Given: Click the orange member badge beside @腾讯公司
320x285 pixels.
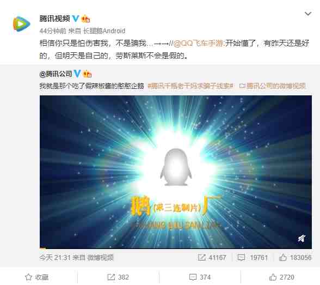Looking at the screenshot, I should click(87, 74).
